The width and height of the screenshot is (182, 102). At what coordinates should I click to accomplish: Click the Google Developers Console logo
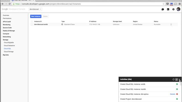tap(13, 9)
